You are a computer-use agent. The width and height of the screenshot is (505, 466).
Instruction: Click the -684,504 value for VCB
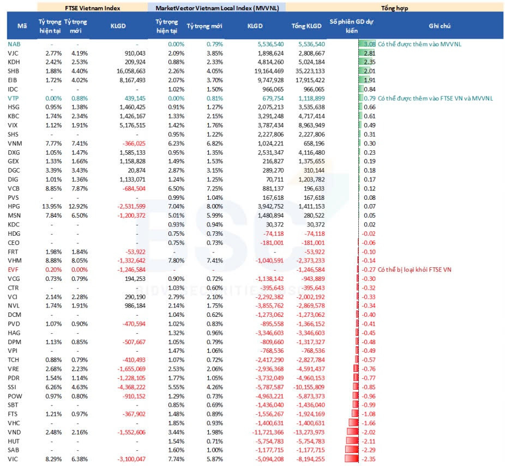coord(134,188)
